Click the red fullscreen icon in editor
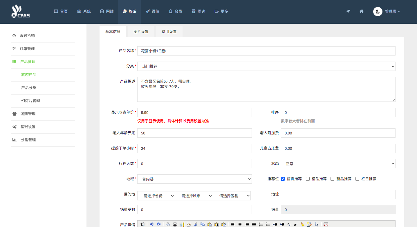The image size is (417, 227). (x=326, y=224)
